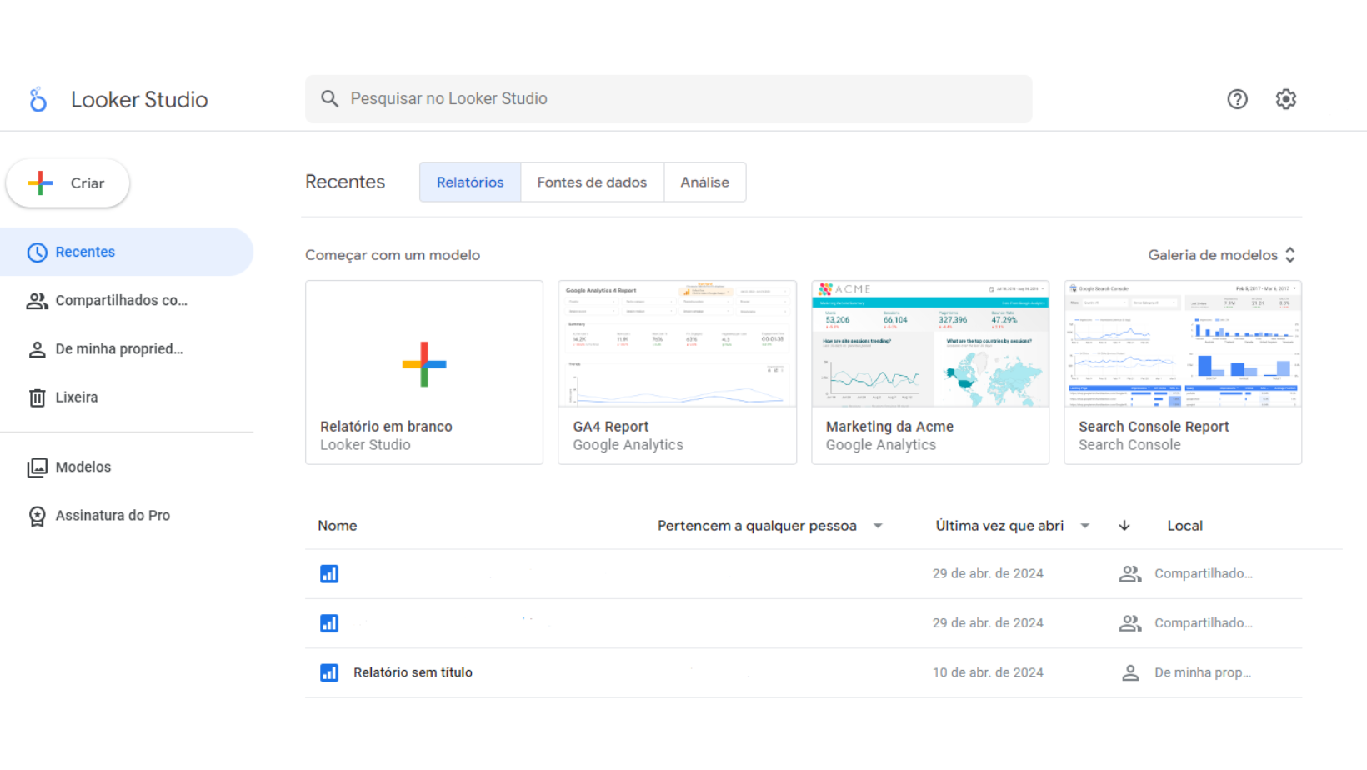Viewport: 1367px width, 770px height.
Task: Toggle descending sort on Última vez que abri
Action: click(1124, 525)
